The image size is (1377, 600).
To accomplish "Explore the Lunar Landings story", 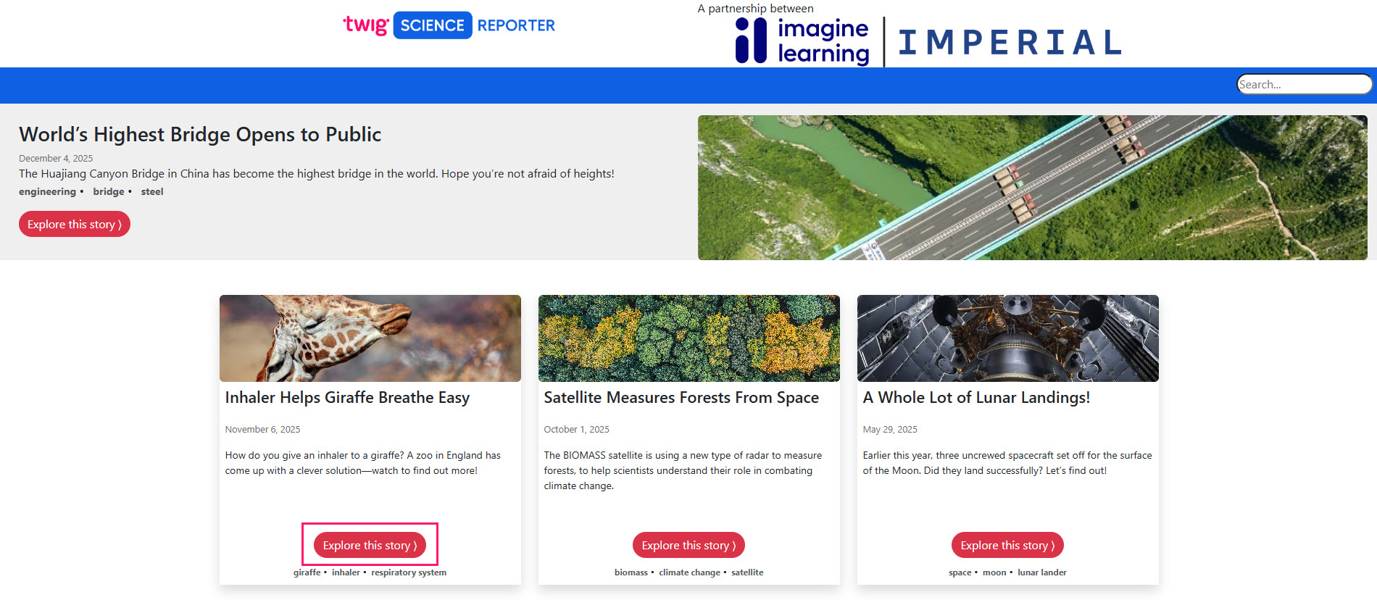I will click(x=1007, y=546).
